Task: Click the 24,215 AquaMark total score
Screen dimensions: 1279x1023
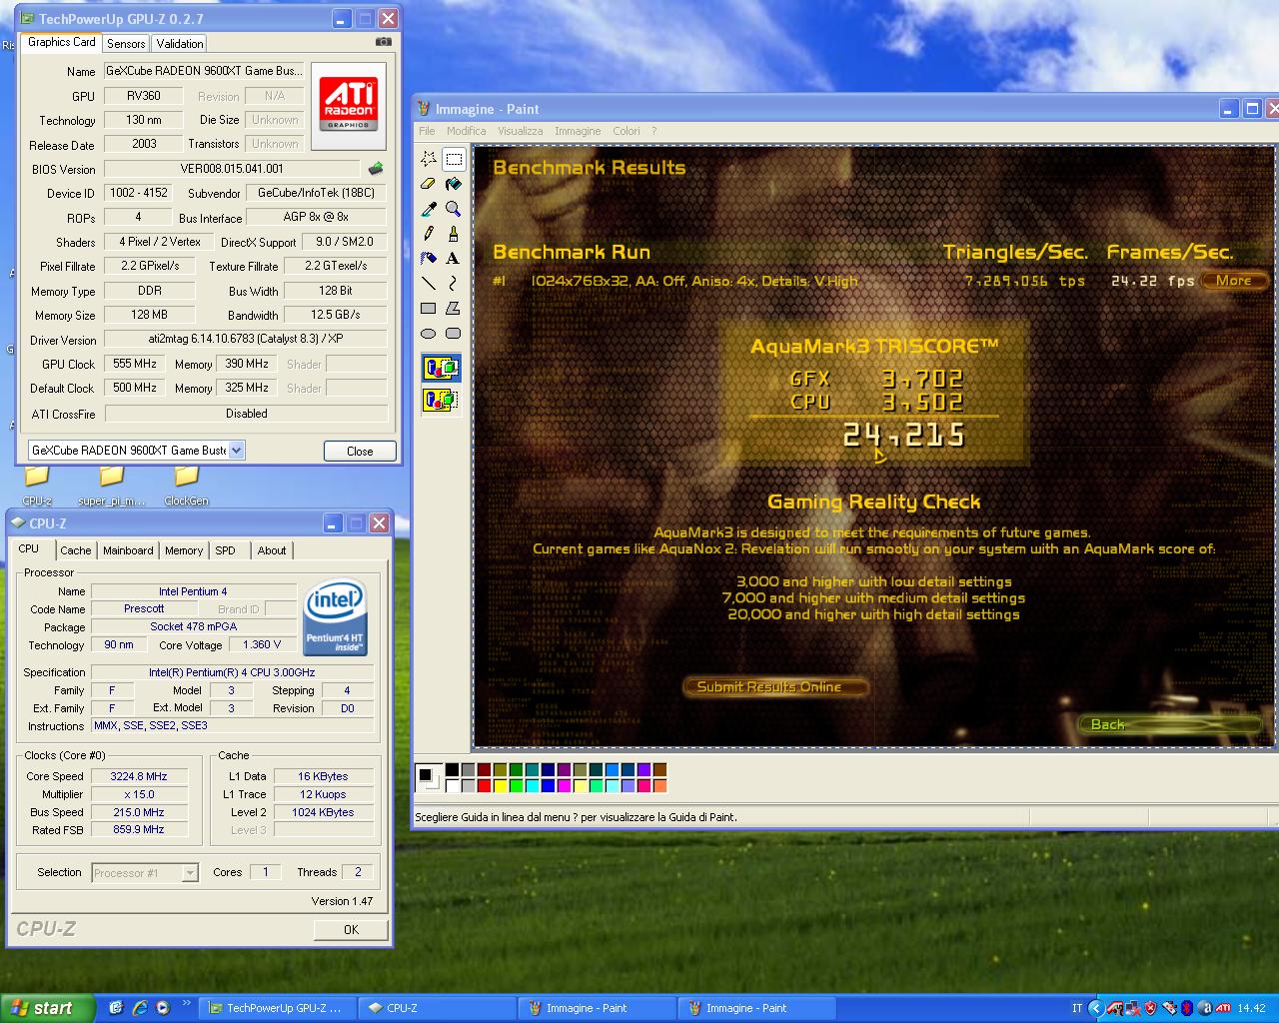Action: pyautogui.click(x=903, y=435)
